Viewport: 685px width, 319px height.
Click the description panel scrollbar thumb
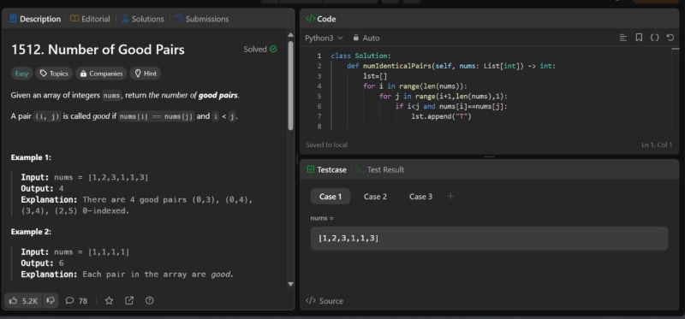click(x=290, y=86)
